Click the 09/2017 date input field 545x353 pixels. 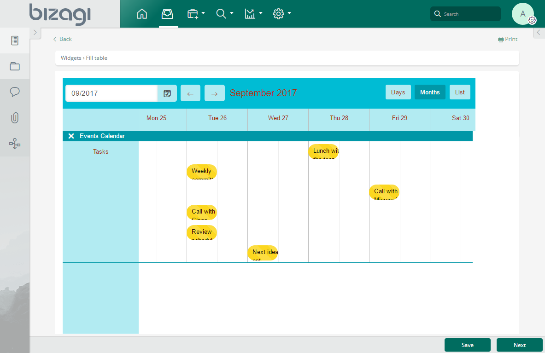tap(111, 93)
